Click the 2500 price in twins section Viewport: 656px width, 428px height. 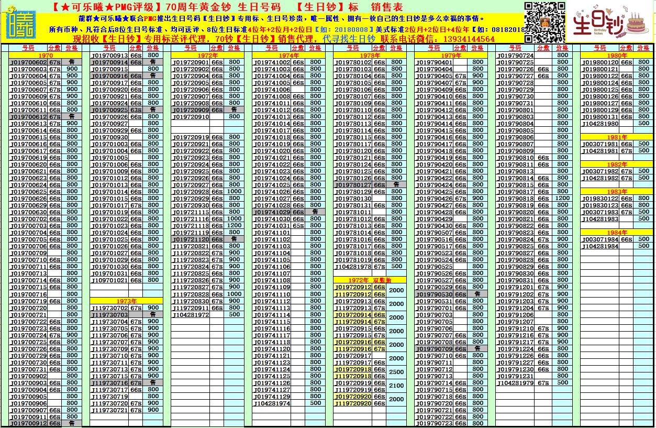397,372
